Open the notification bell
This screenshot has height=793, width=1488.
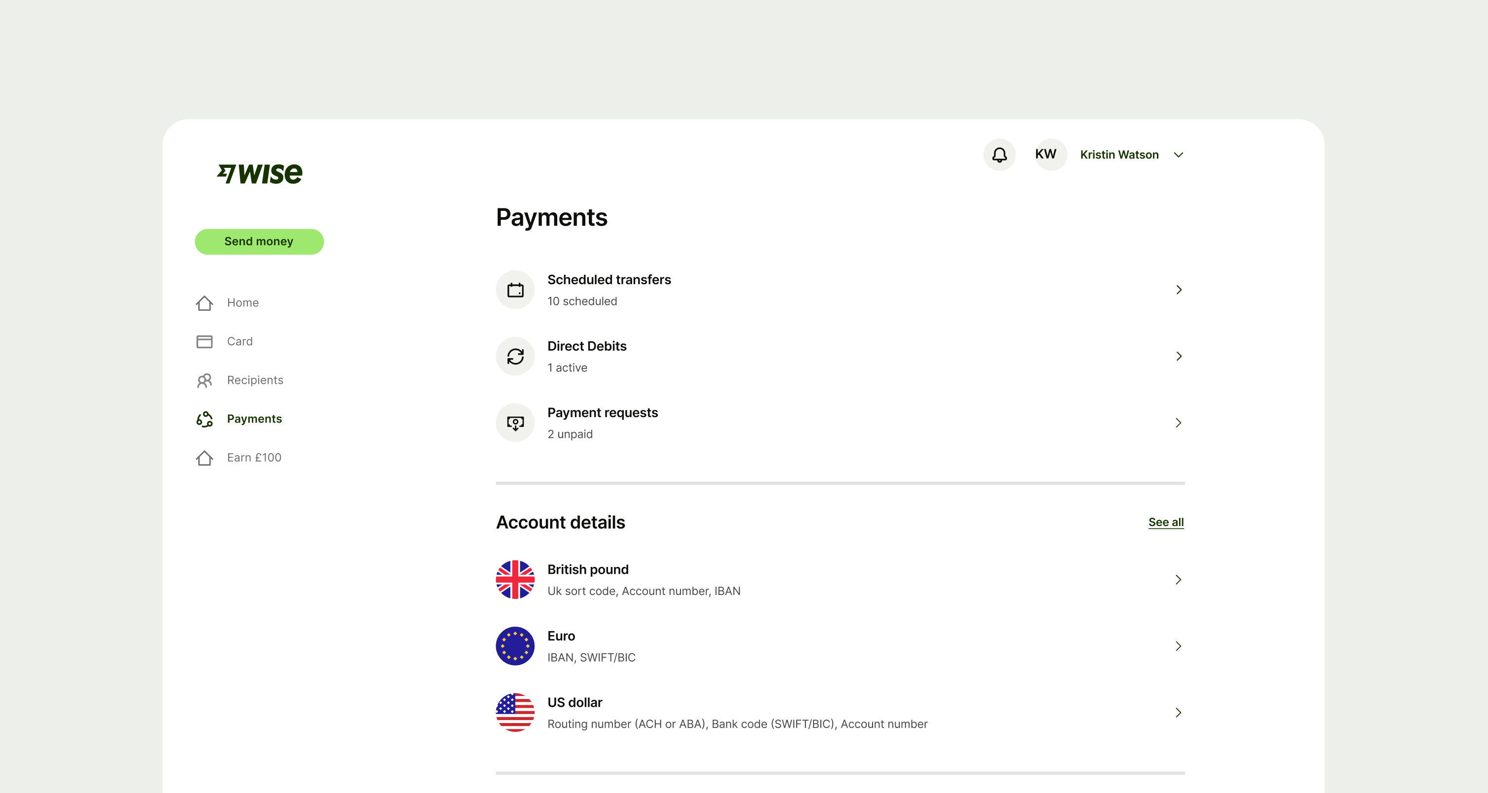pos(999,155)
